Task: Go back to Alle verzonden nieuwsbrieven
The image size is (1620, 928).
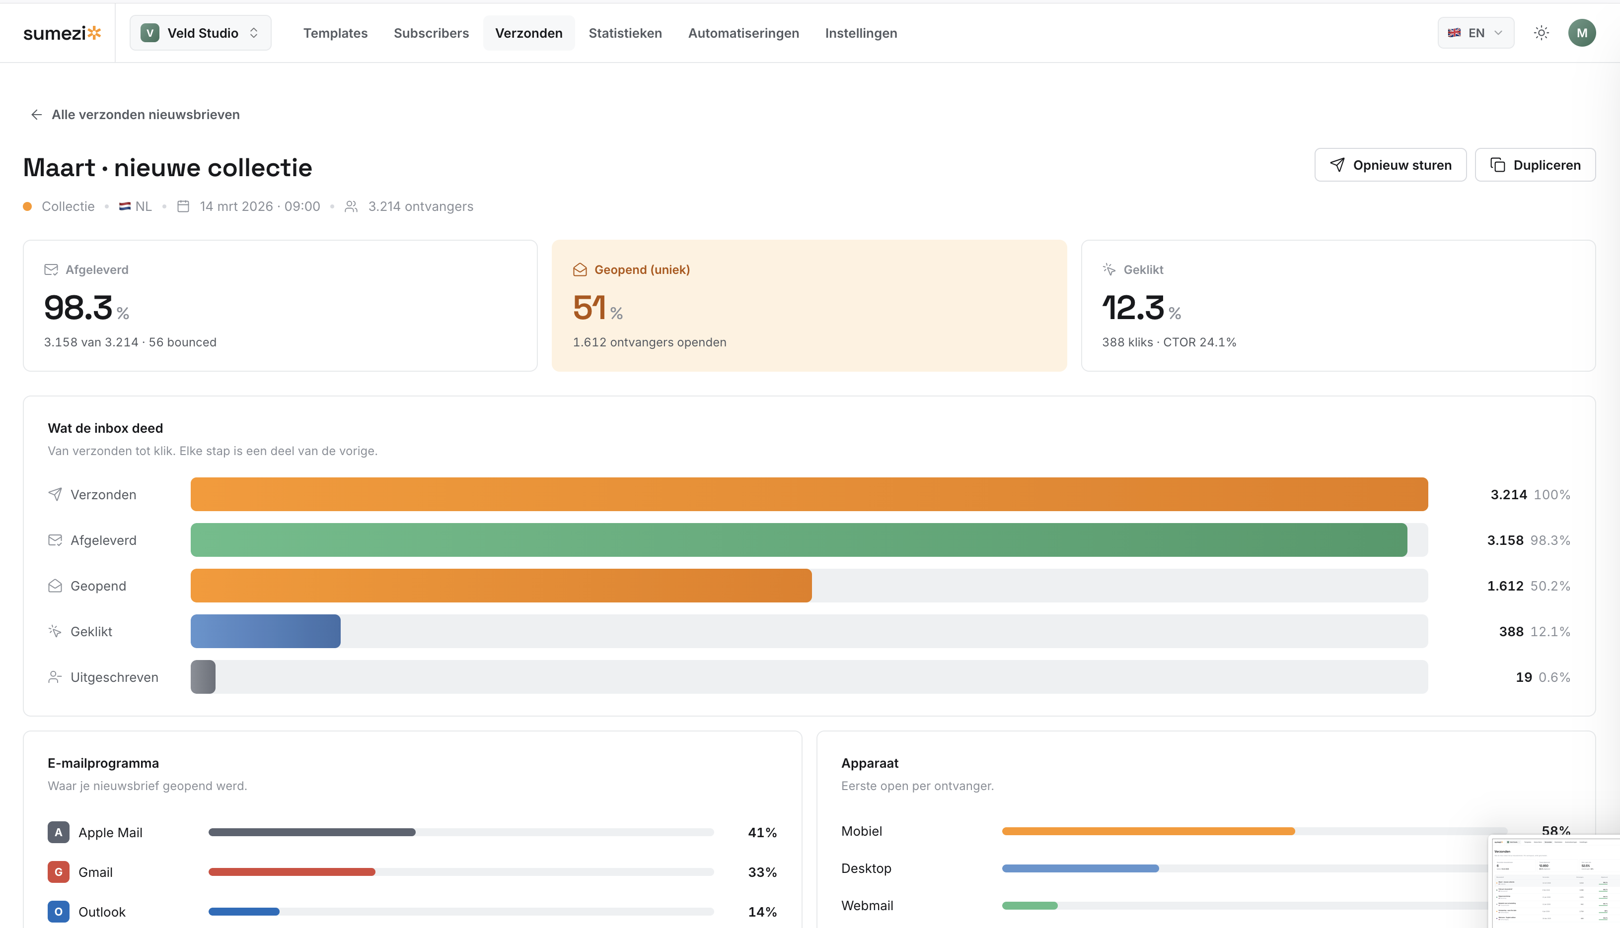Action: click(x=135, y=115)
